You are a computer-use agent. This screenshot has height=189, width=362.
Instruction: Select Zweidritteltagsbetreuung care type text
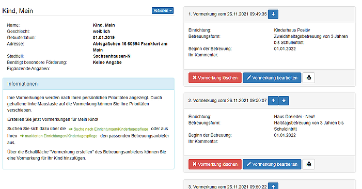311,39
